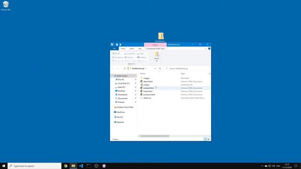Switch to the Share ribbon tab
301x169 pixels.
point(132,49)
